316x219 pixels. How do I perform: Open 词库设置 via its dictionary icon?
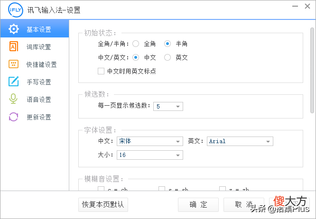click(x=14, y=46)
